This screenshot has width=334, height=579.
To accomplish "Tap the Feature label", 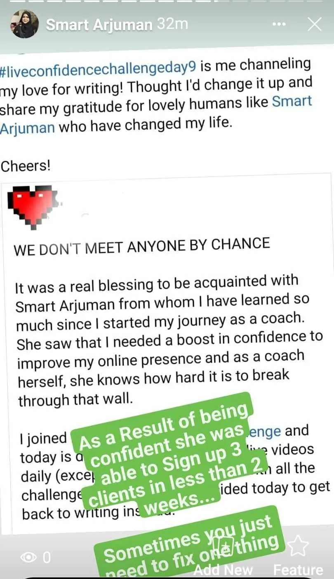I will (x=298, y=570).
